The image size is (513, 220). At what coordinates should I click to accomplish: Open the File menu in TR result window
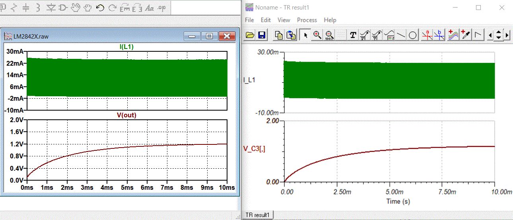click(249, 20)
